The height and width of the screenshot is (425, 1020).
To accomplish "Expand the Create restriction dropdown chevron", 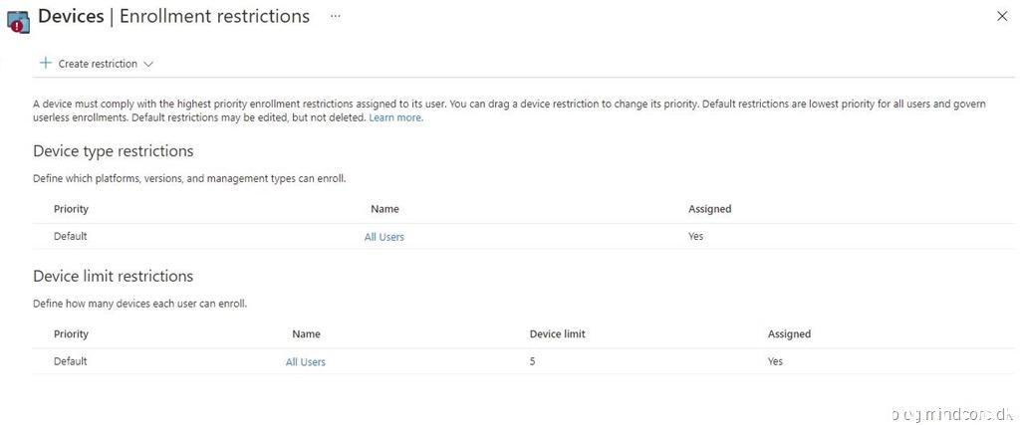I will click(148, 64).
